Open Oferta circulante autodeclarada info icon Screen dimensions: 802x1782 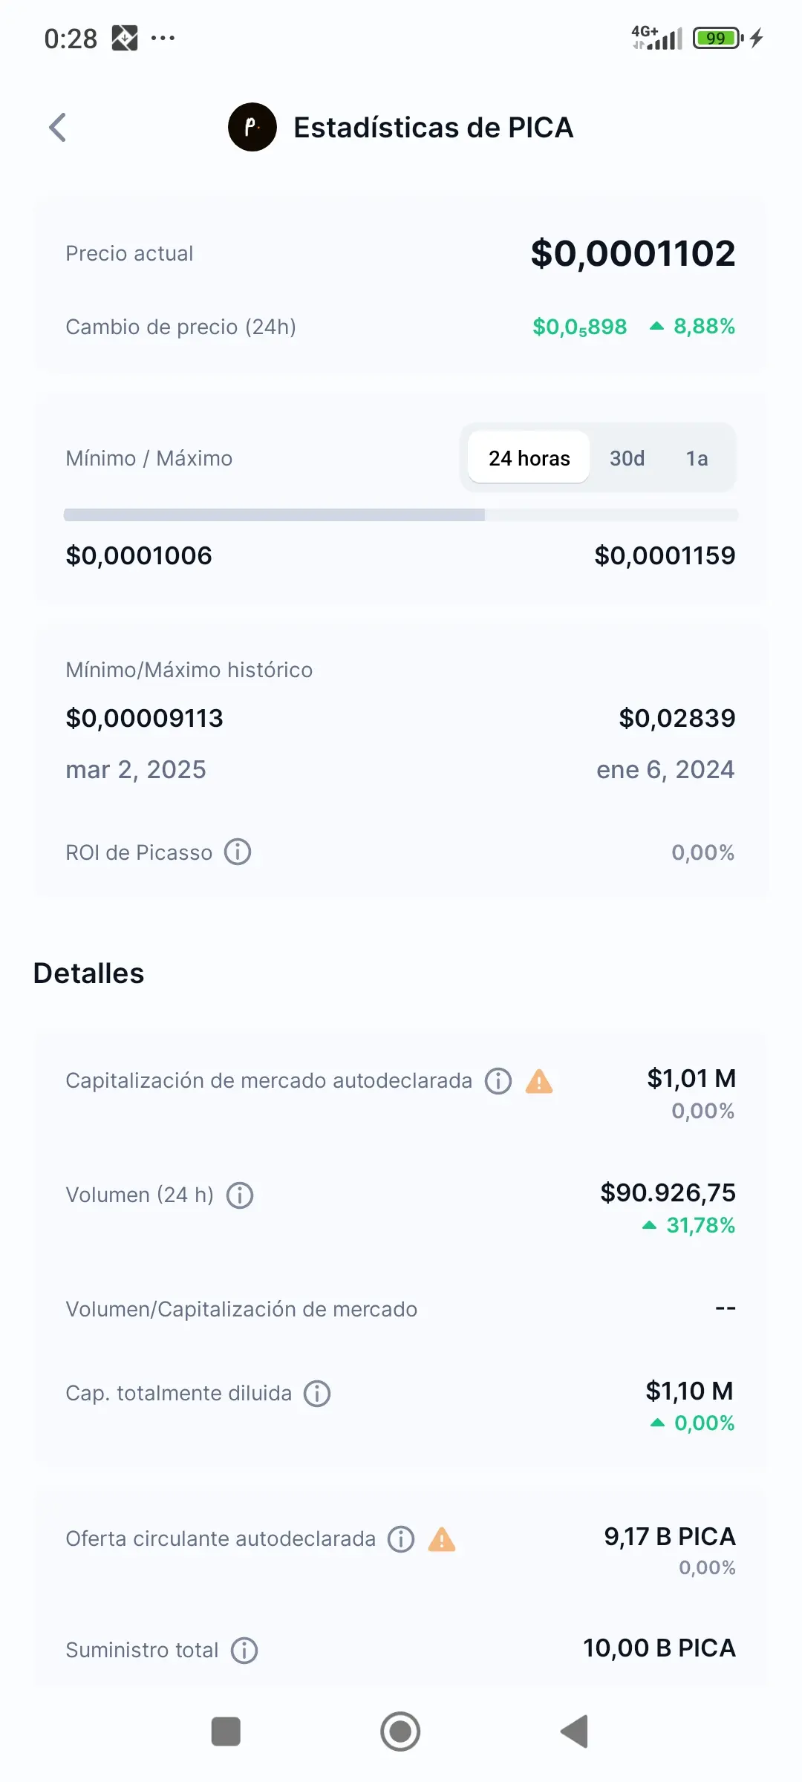point(401,1539)
